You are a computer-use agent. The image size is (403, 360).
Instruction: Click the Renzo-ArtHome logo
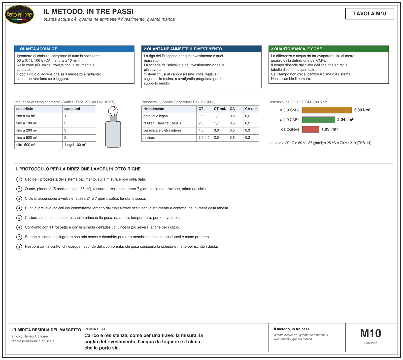tap(19, 15)
